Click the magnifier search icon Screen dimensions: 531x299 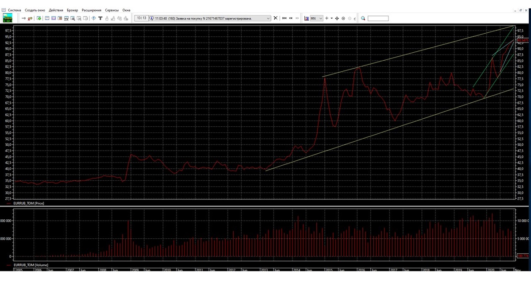coord(363,18)
